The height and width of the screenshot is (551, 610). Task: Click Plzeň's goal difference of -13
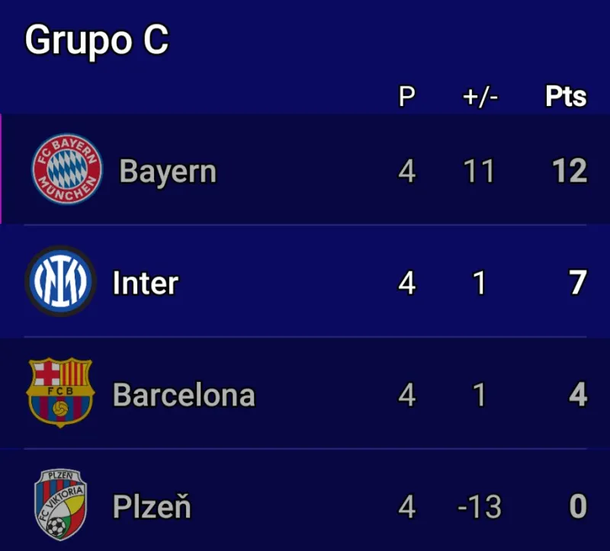(x=479, y=506)
